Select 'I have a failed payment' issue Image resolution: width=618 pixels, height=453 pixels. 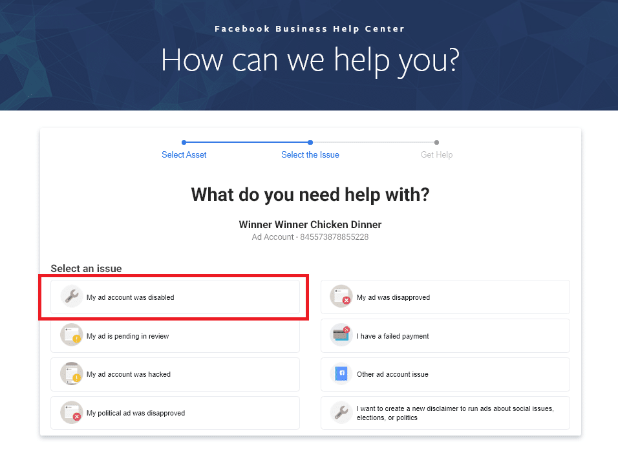445,335
